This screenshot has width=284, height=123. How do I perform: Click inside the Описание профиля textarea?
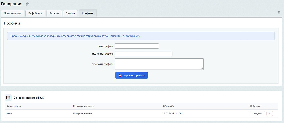[159, 64]
